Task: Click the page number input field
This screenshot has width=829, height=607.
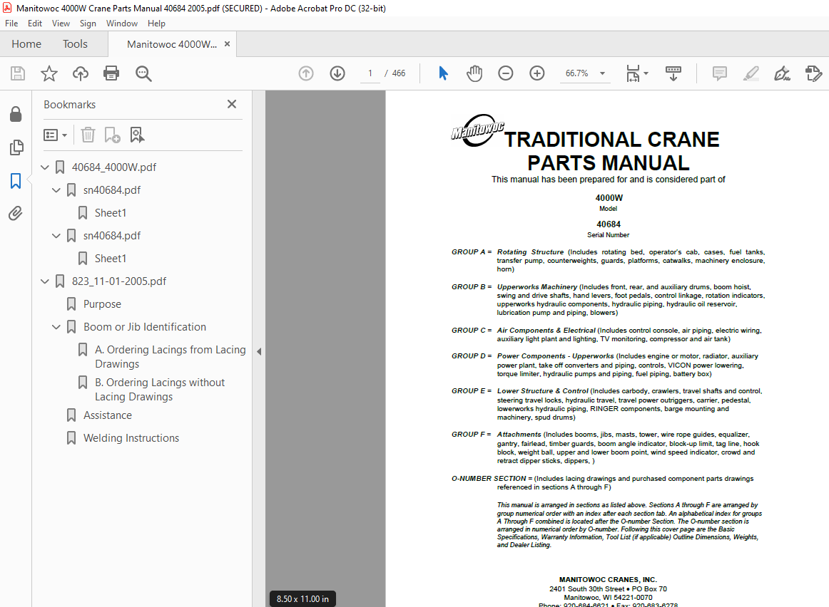Action: [370, 73]
